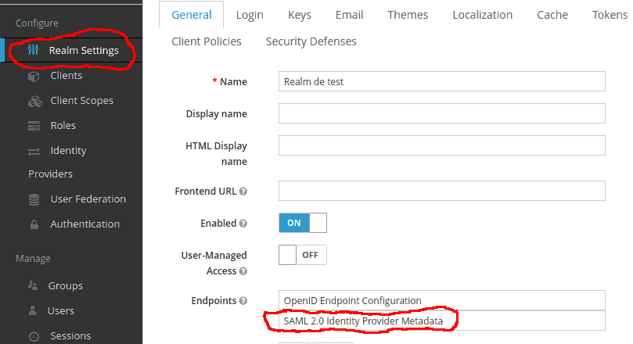Open the Tokens tab
This screenshot has width=633, height=344.
(610, 15)
